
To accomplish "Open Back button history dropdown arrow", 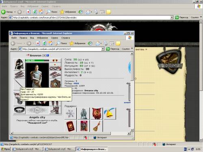I will click(x=15, y=12).
